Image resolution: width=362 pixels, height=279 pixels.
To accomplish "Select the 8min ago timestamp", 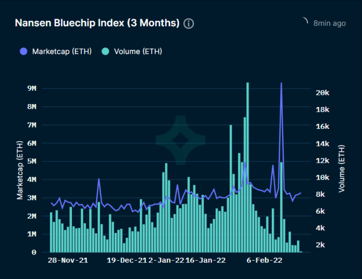I will pyautogui.click(x=329, y=24).
